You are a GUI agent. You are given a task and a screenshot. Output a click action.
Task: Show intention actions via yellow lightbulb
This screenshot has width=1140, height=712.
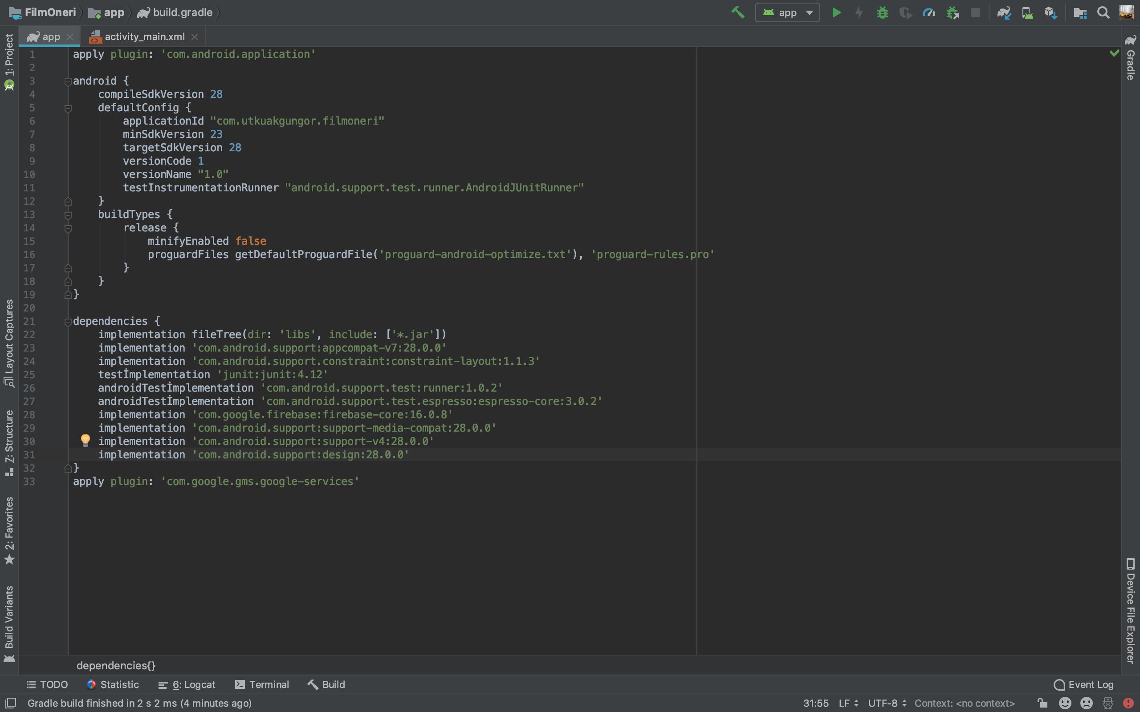[85, 440]
